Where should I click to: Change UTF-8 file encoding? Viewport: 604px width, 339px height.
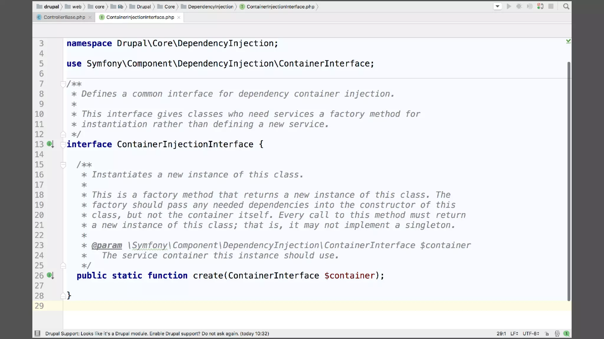(x=531, y=333)
